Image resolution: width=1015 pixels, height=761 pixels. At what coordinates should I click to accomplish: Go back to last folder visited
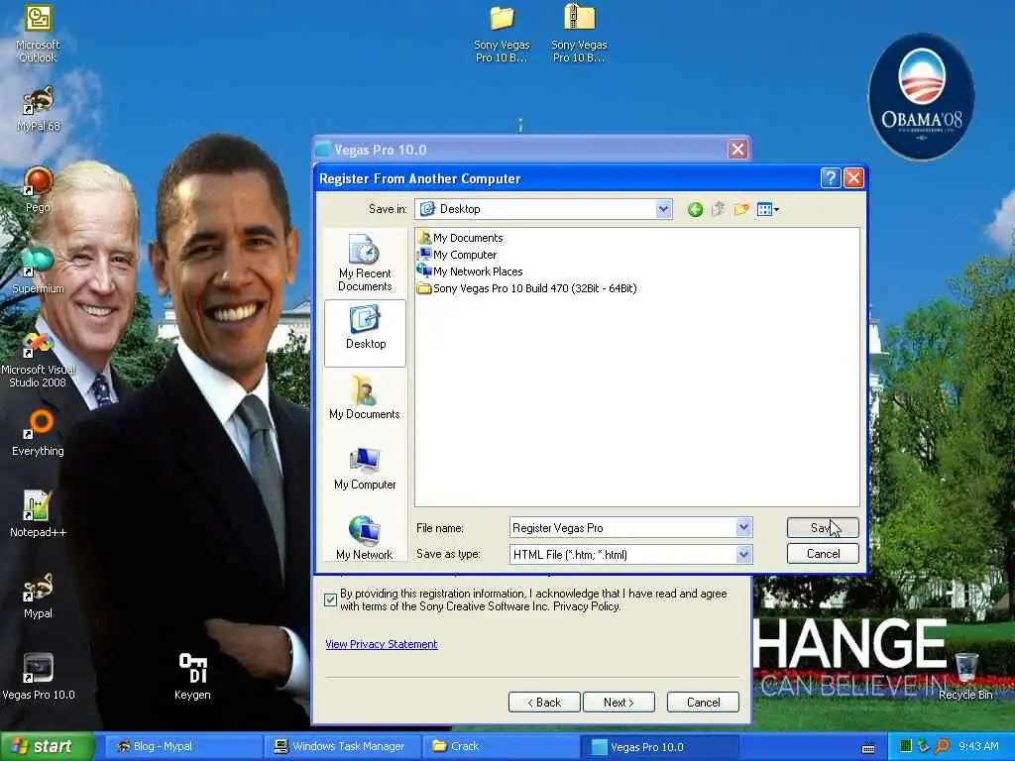pyautogui.click(x=695, y=209)
